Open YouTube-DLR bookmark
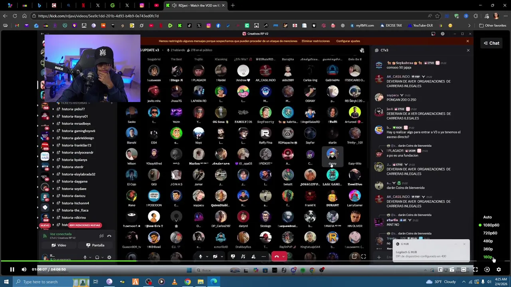The width and height of the screenshot is (511, 287). (x=420, y=26)
